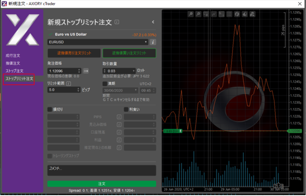Open the line chart type icon
The image size is (306, 196).
point(214,14)
